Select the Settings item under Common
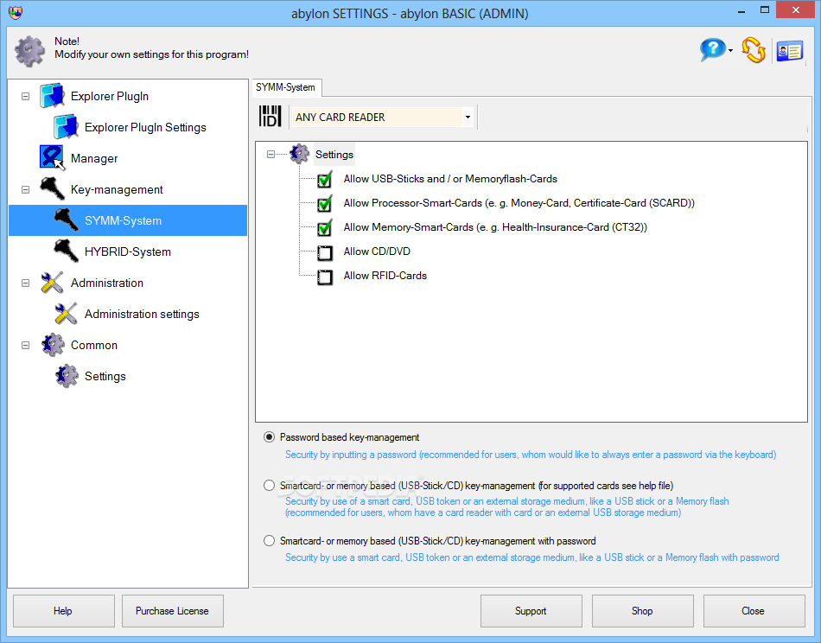 [x=105, y=376]
